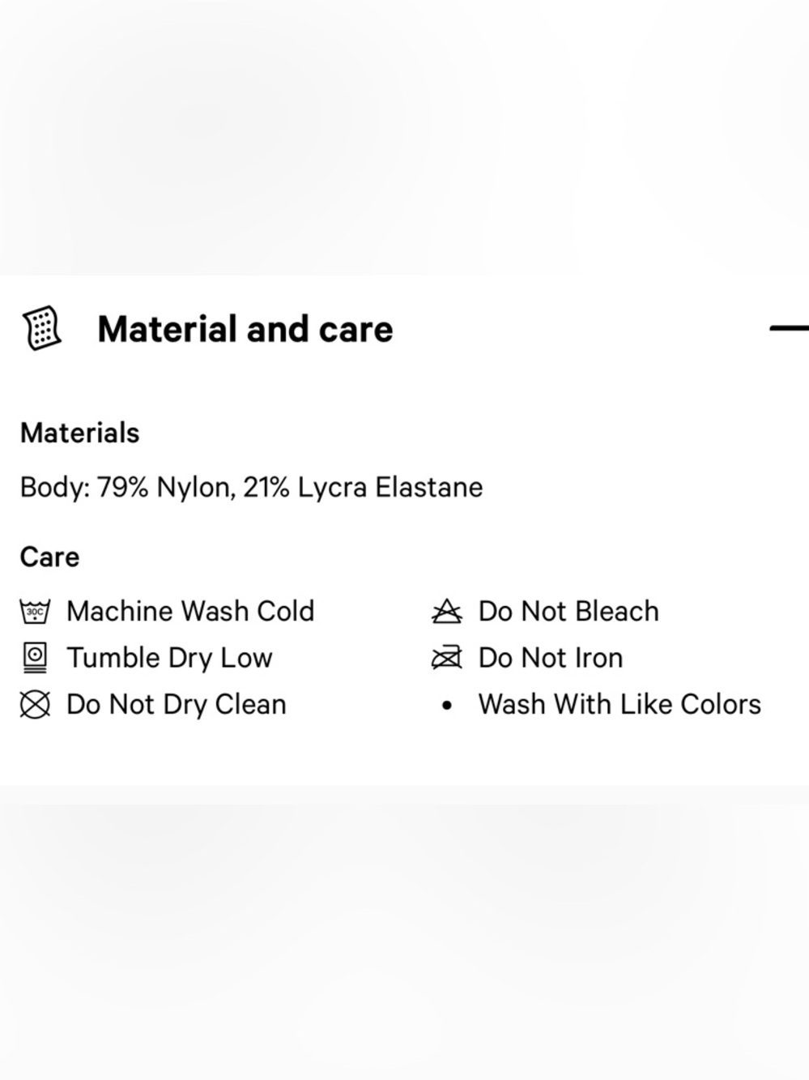809x1080 pixels.
Task: Collapse the Material and care section
Action: [x=789, y=328]
